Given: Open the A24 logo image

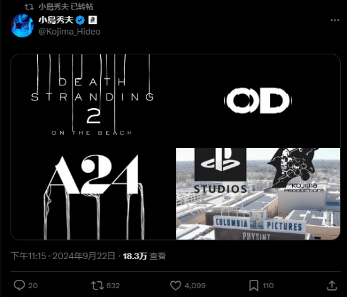Looking at the screenshot, I should click(x=93, y=194).
